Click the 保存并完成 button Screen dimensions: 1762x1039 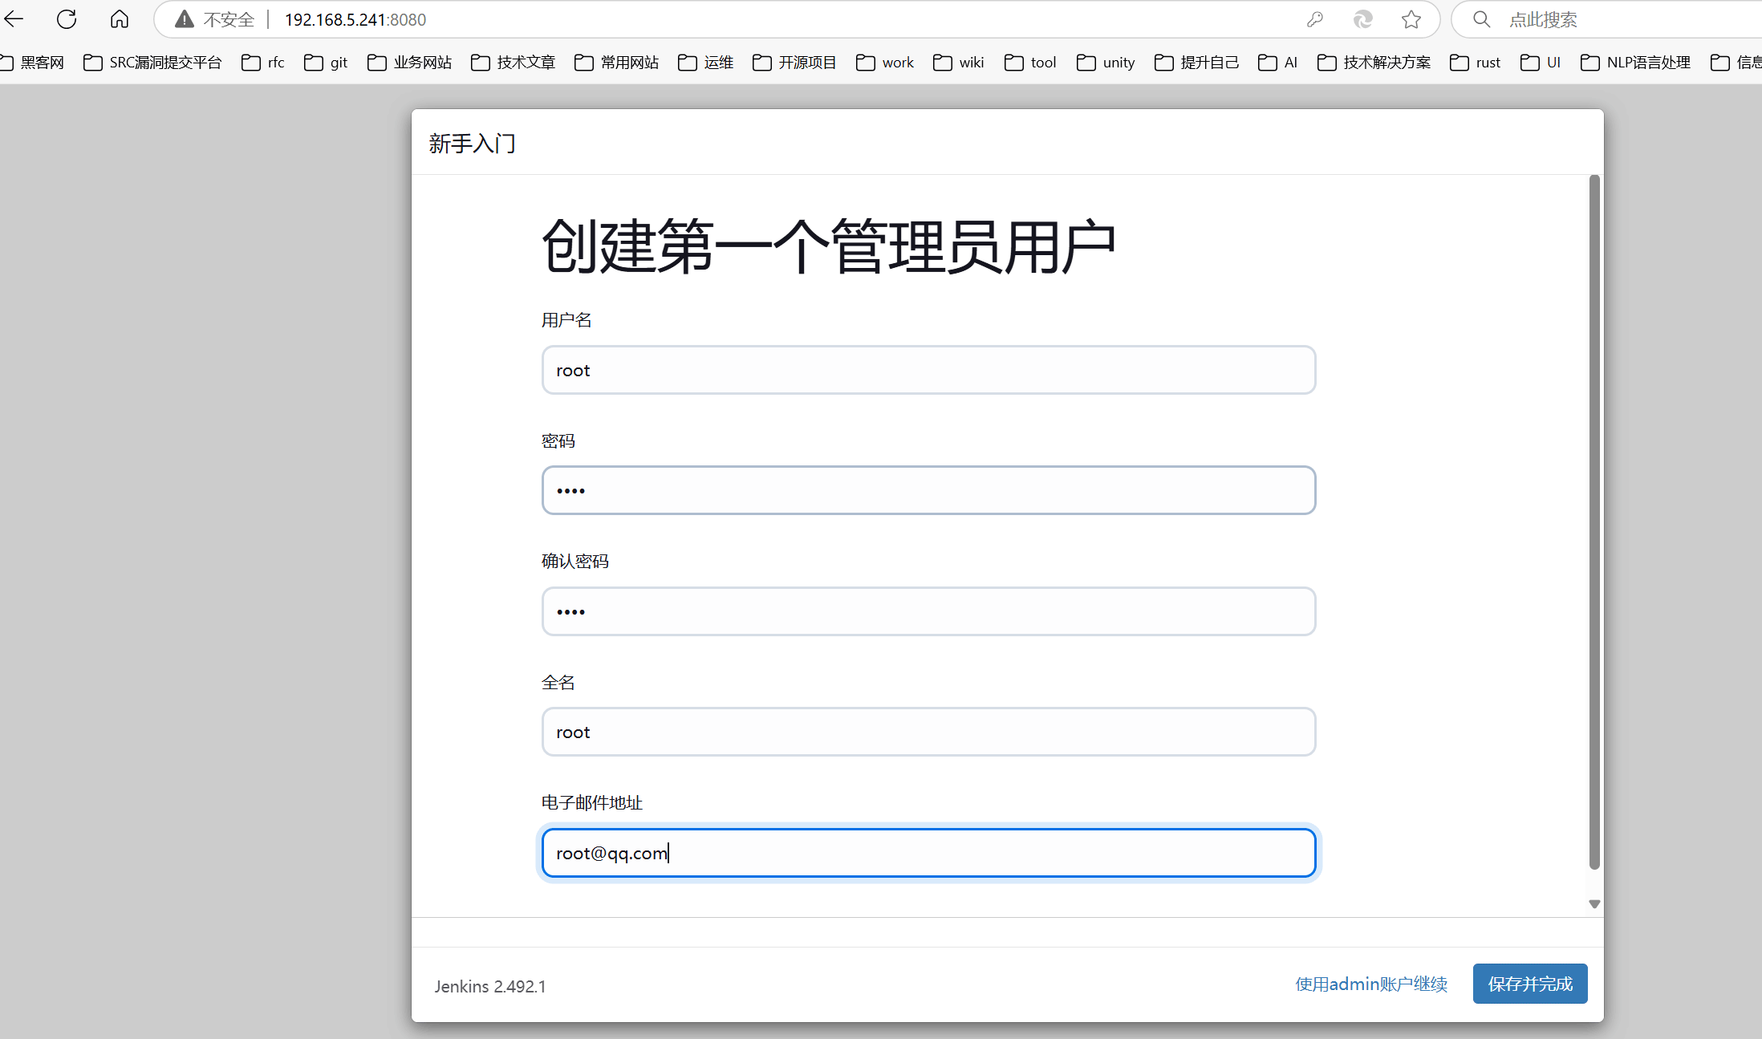[1530, 984]
